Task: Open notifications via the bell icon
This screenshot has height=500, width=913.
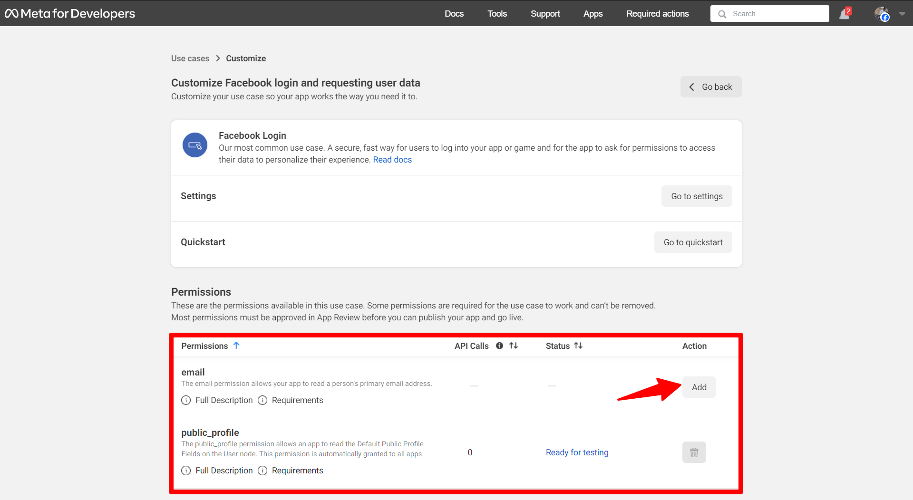Action: click(844, 13)
